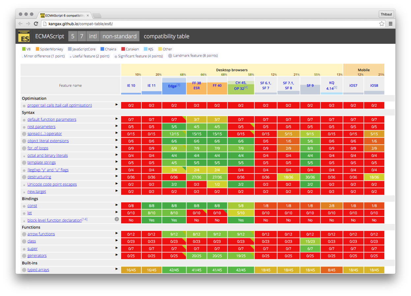Screen dimensions: 411x296
Task: Open Chrome hamburger menu
Action: pyautogui.click(x=391, y=24)
